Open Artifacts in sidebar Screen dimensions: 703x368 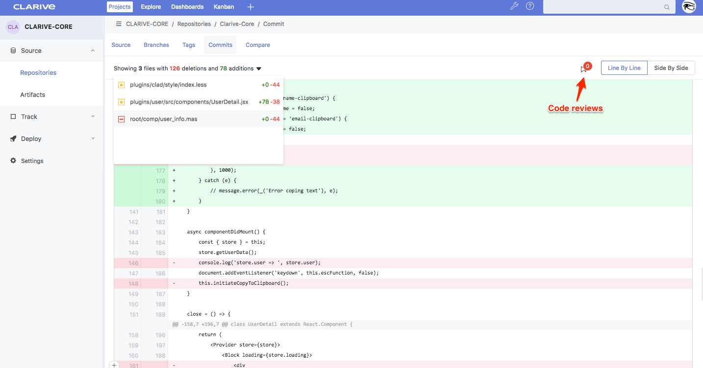click(x=32, y=94)
